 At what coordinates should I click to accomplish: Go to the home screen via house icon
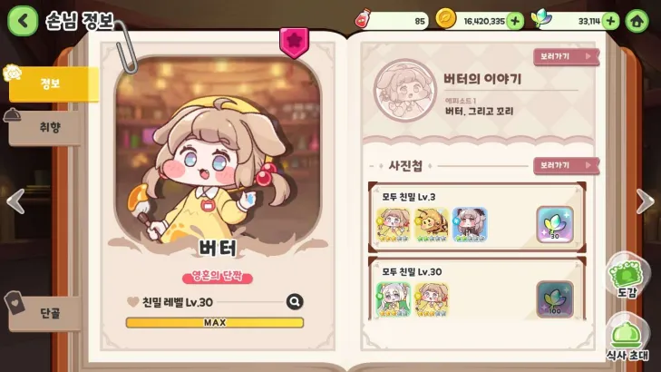coord(637,21)
